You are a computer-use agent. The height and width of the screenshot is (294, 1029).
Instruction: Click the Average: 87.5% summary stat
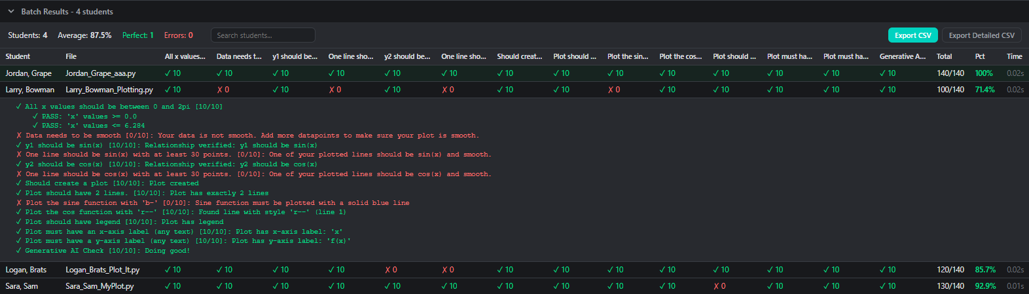coord(84,35)
